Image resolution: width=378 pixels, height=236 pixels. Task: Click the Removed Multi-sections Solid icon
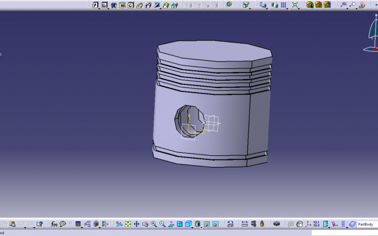(x=174, y=5)
